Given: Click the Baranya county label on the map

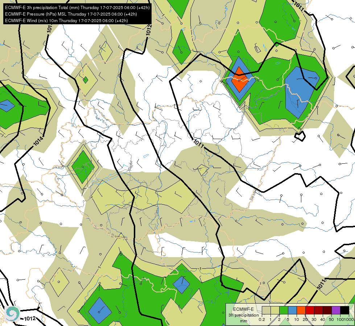Looking at the screenshot, I should [x=119, y=237].
